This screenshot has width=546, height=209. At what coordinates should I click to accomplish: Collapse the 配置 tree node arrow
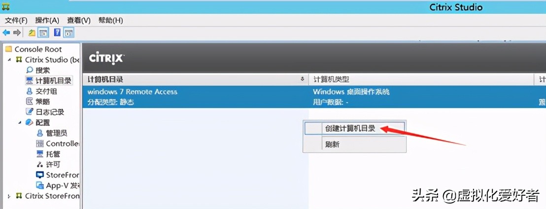pos(20,122)
